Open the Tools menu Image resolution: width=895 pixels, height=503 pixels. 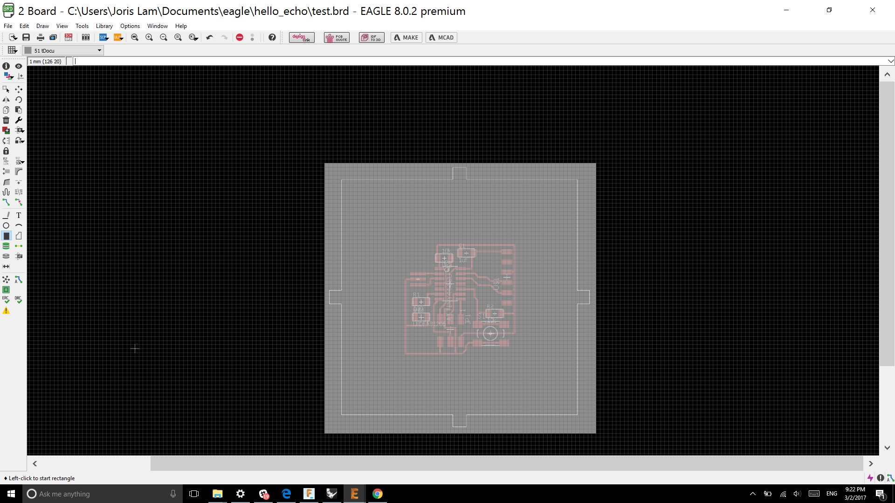[x=82, y=26]
